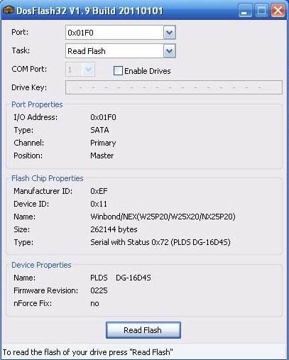Click the DosFlash32 V1.9 title bar text
Viewport: 289px width, 360px height.
click(89, 11)
